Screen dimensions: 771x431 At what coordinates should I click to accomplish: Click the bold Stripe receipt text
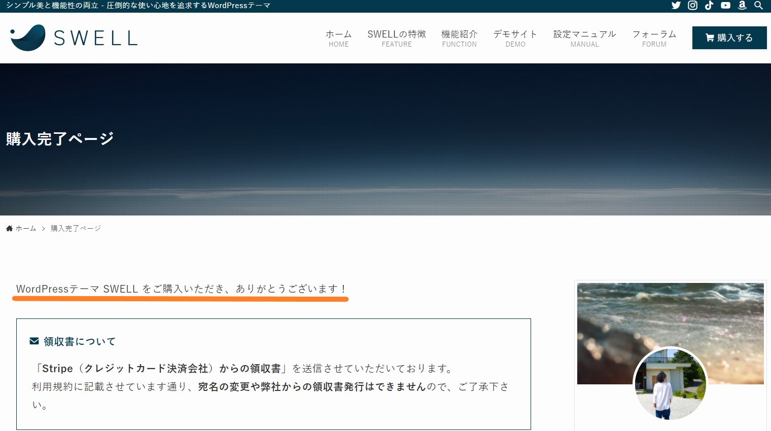[161, 369]
